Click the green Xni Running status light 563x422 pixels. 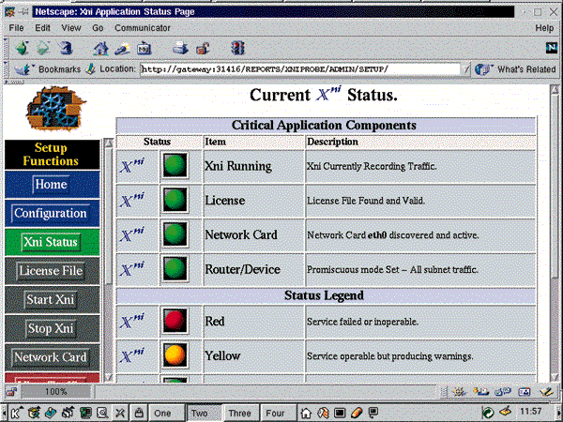[175, 166]
